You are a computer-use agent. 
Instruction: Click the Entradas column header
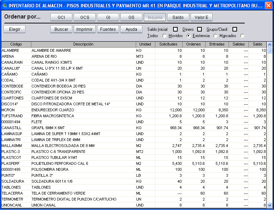217,44
